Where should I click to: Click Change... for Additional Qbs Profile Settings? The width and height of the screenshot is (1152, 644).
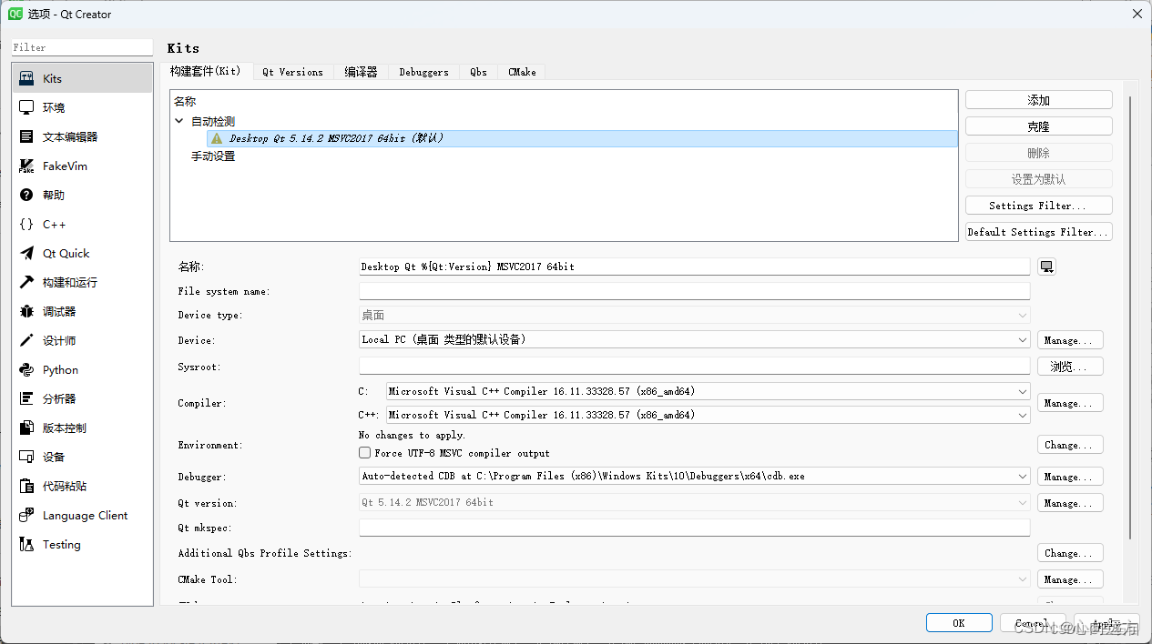click(1070, 553)
